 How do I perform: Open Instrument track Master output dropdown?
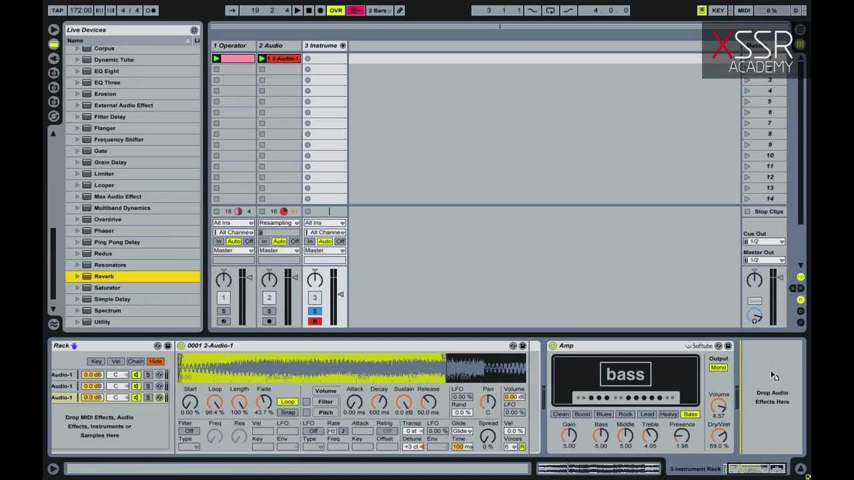tap(324, 251)
